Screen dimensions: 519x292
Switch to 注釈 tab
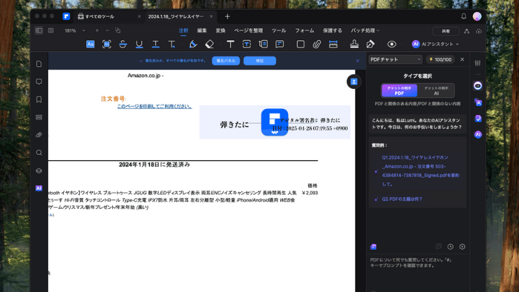(184, 30)
